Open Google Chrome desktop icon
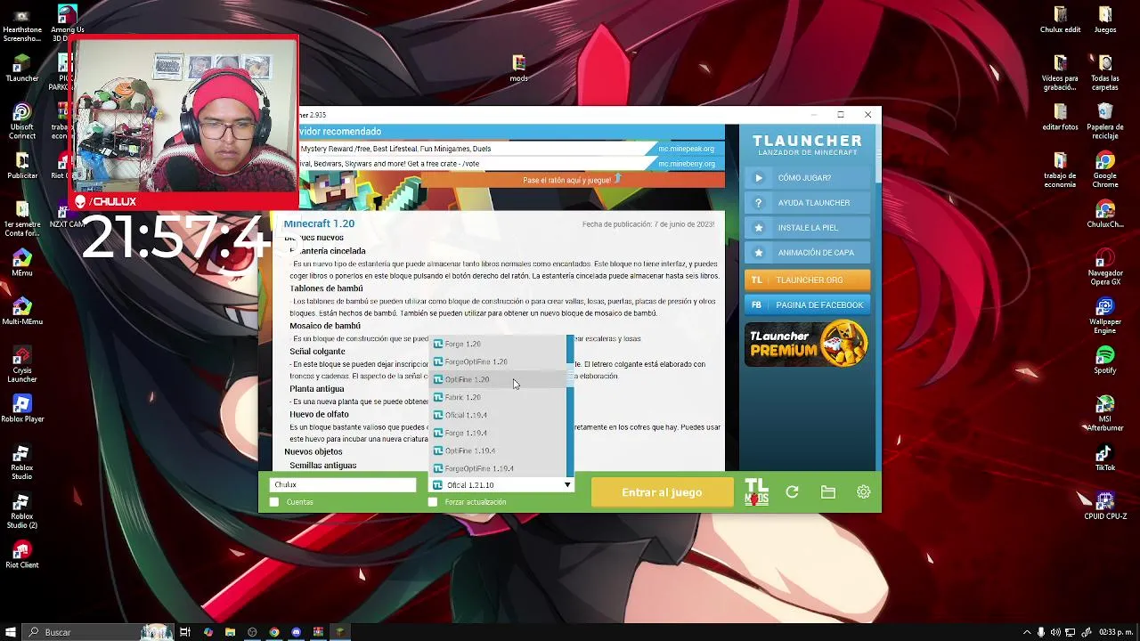The height and width of the screenshot is (641, 1140). [1105, 169]
